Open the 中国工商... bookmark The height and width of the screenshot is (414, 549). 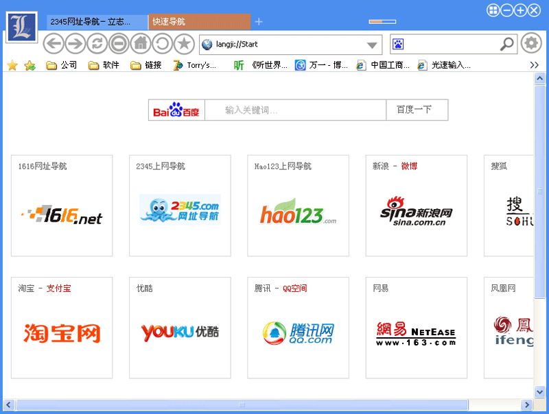click(383, 65)
